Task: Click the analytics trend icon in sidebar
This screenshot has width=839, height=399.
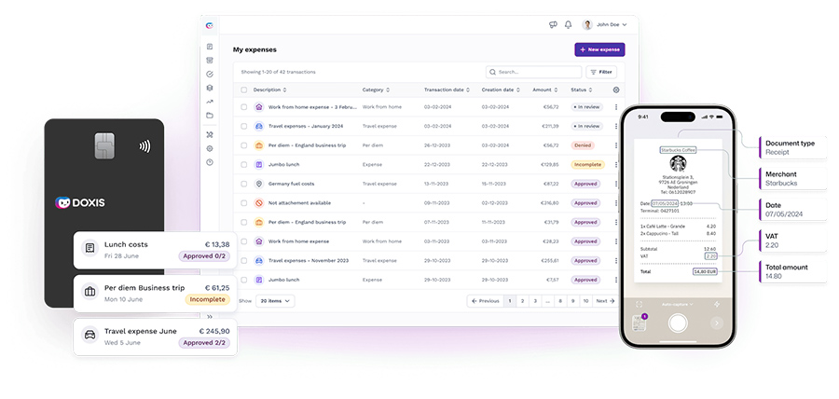Action: coord(210,102)
